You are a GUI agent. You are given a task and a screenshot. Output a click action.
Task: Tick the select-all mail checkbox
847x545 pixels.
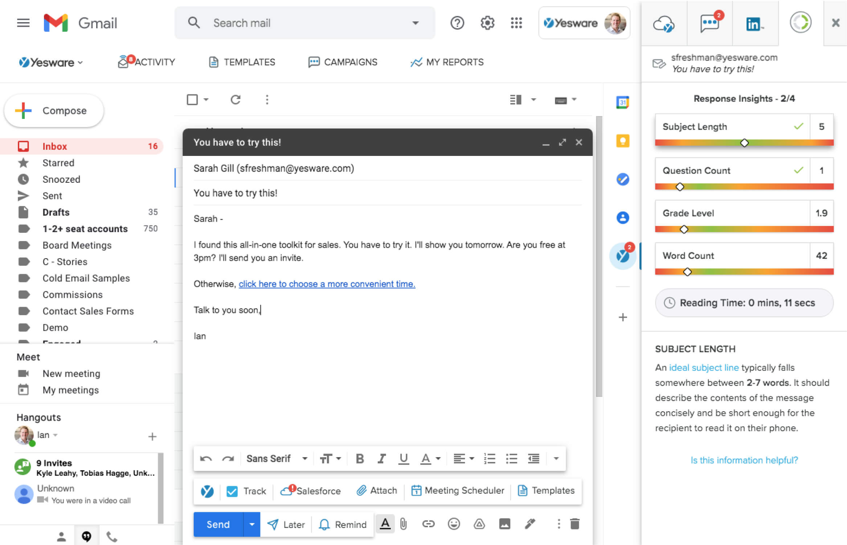(x=192, y=99)
